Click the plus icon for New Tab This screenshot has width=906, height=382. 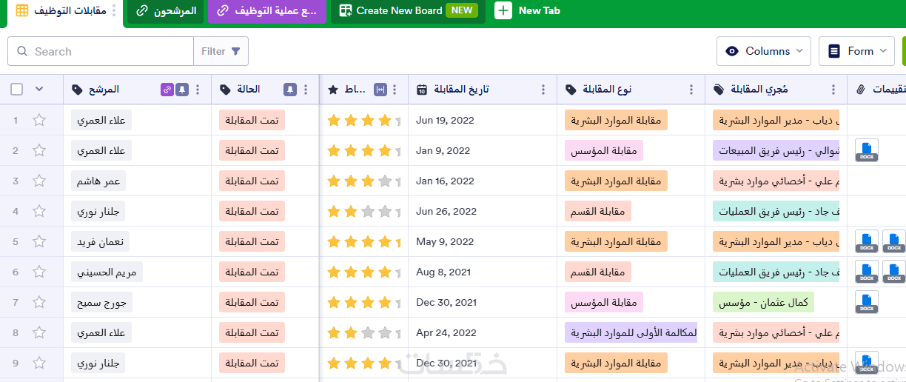tap(503, 10)
